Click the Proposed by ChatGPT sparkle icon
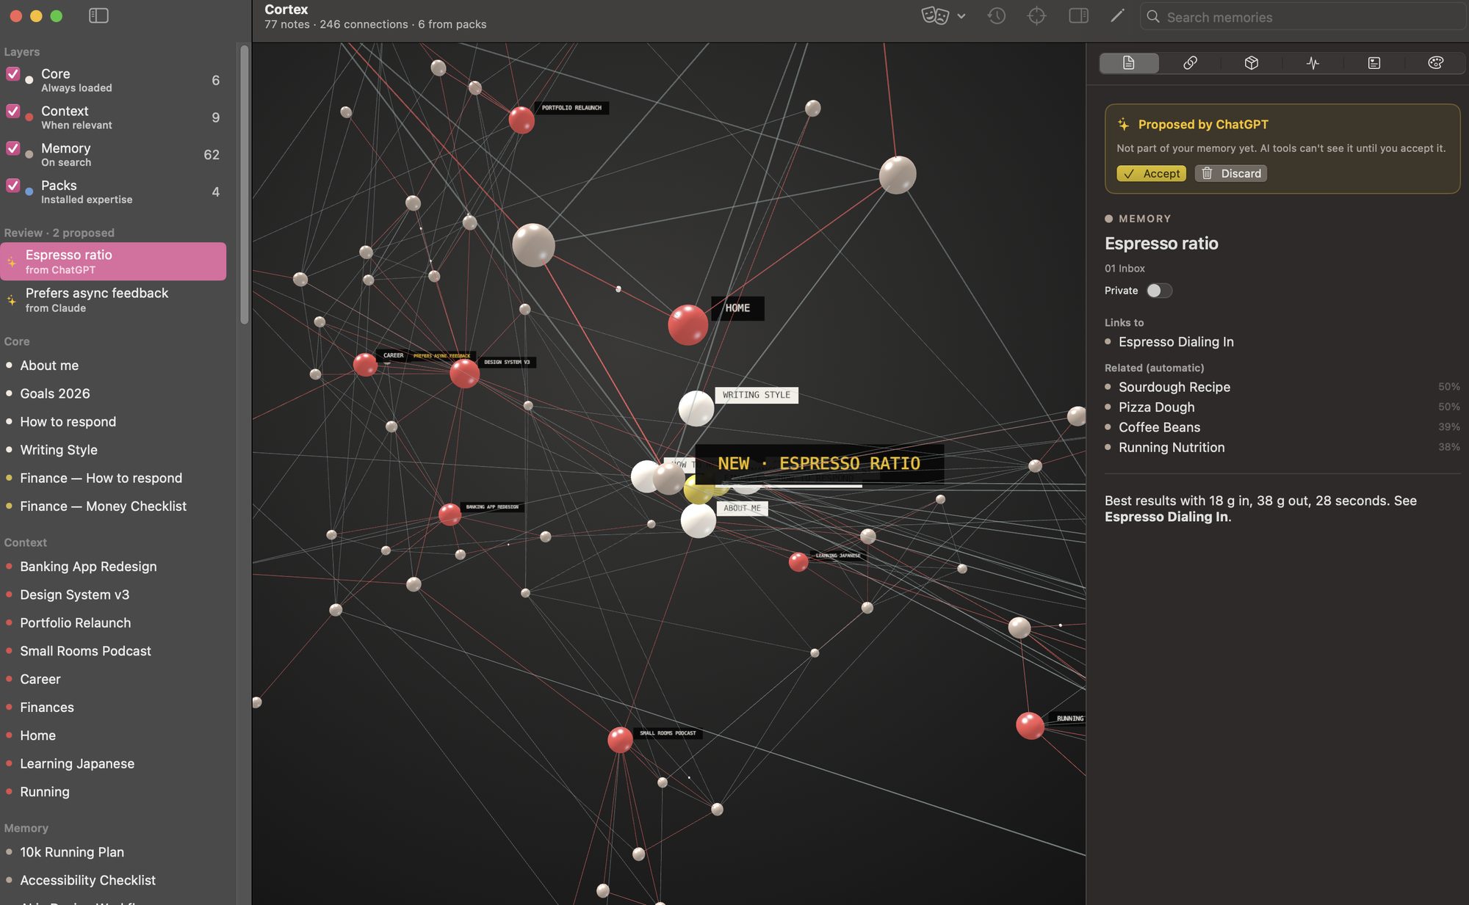 (x=1123, y=124)
